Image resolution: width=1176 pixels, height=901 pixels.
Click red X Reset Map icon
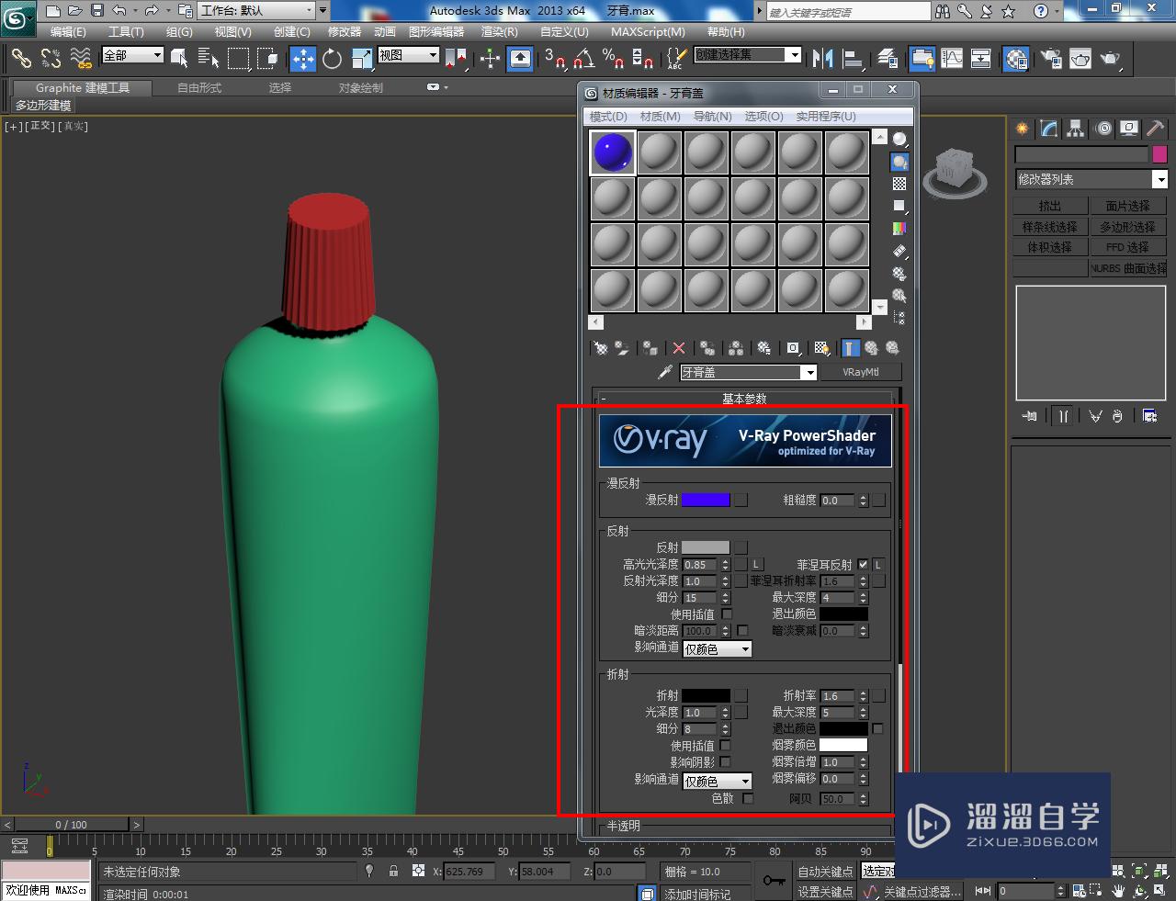(679, 348)
